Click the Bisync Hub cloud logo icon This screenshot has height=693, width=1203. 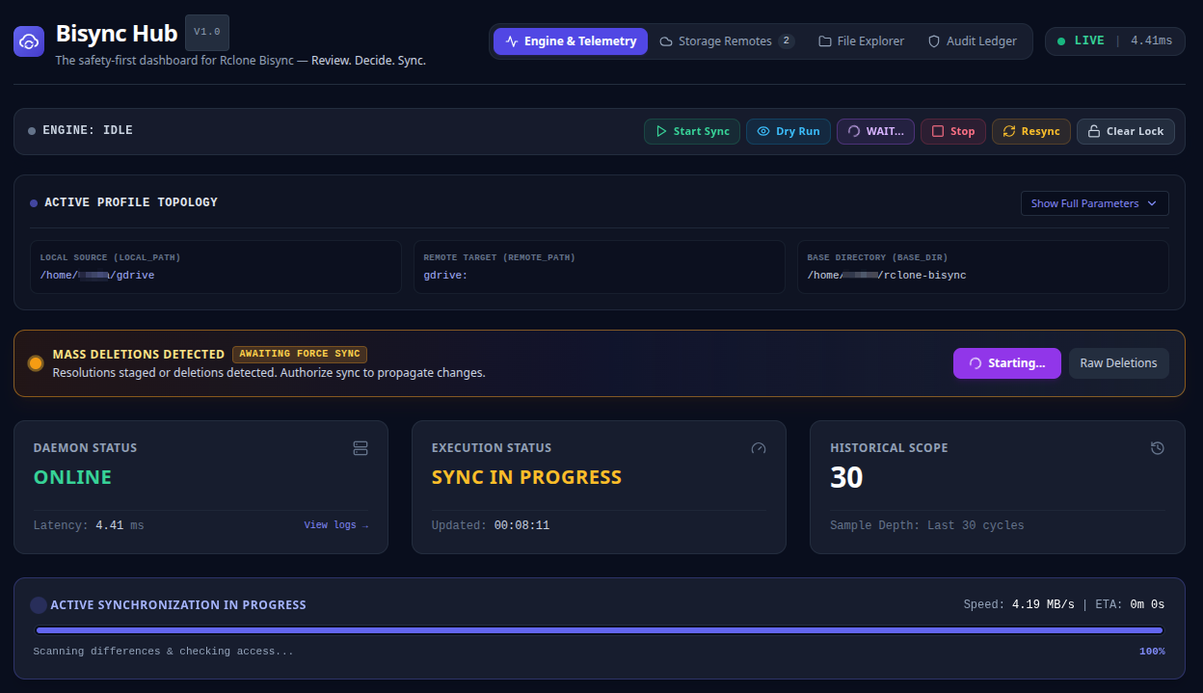[x=29, y=41]
